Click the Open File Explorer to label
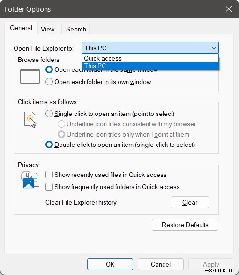The image size is (239, 275). 44,48
